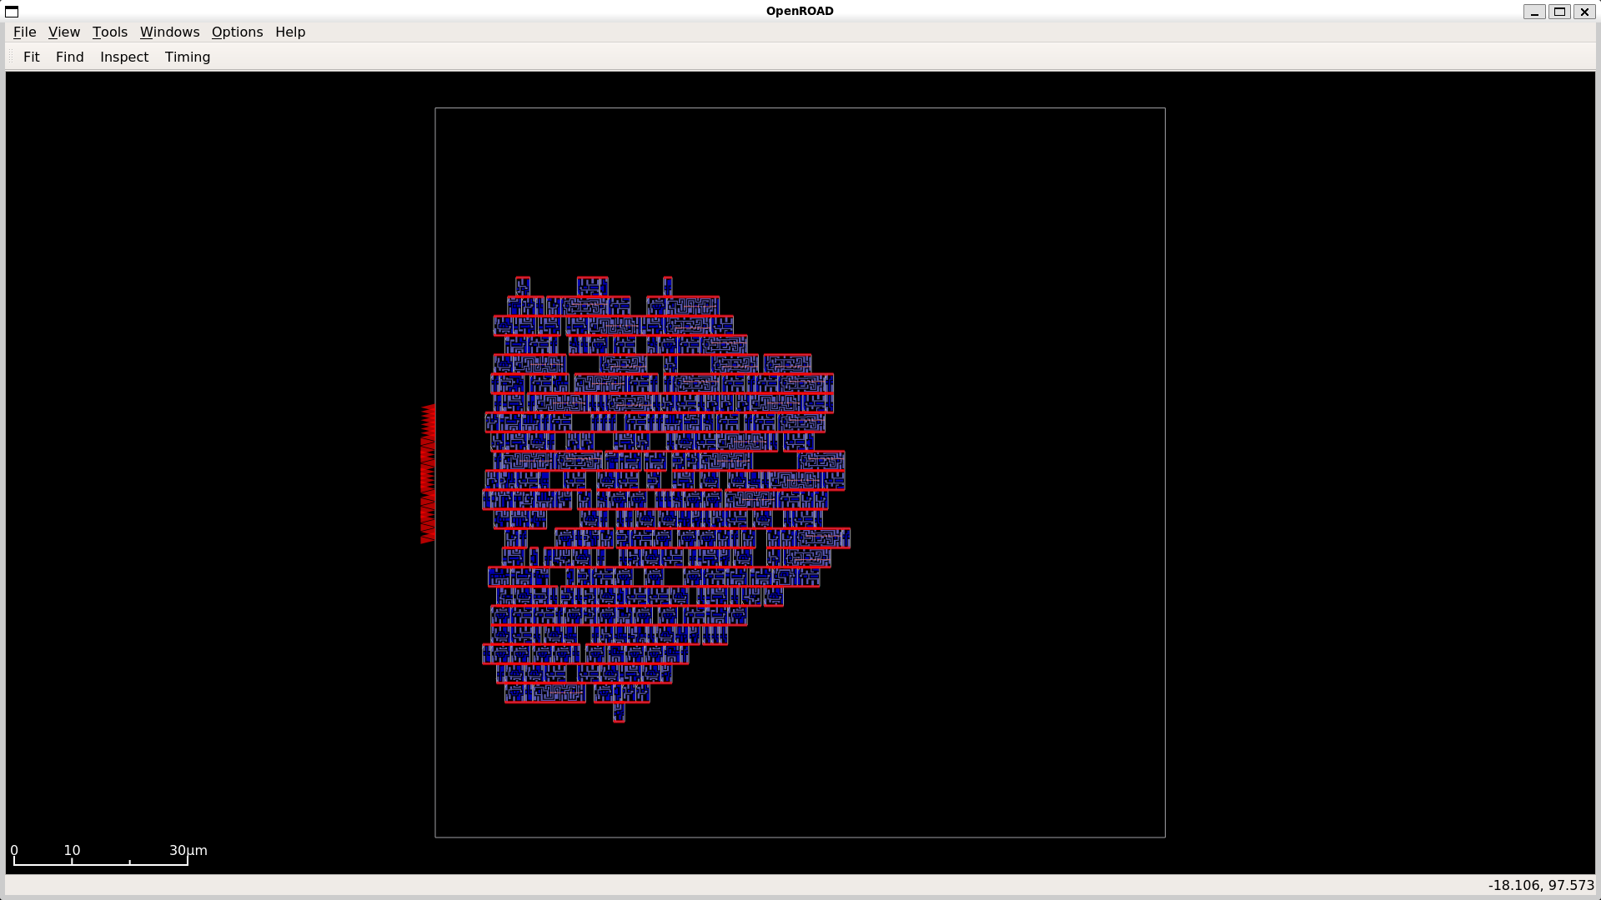Image resolution: width=1601 pixels, height=900 pixels.
Task: Close the OpenROAD window
Action: tap(1584, 11)
